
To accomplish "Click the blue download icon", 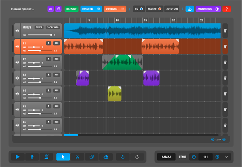I will [190, 9].
